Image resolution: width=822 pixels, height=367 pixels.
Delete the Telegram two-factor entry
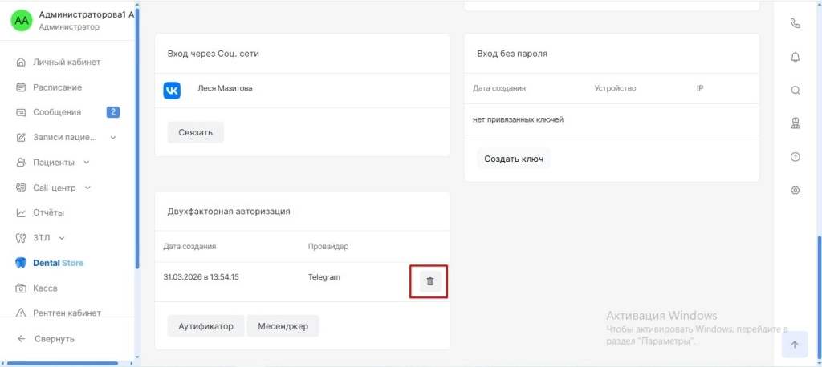(430, 281)
